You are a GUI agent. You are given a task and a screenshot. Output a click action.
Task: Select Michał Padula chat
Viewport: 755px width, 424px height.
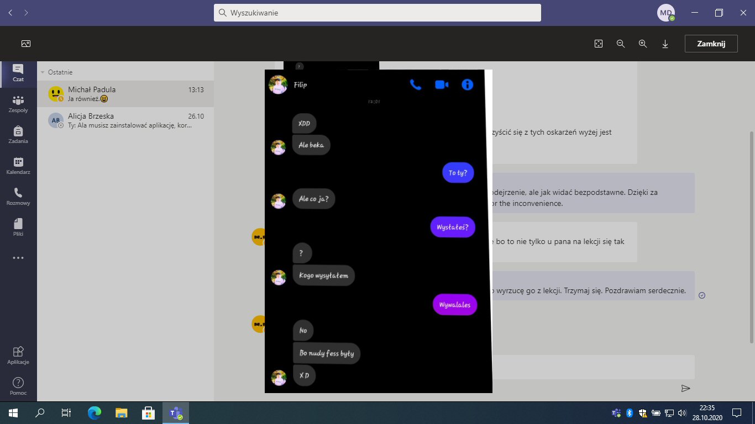(125, 94)
